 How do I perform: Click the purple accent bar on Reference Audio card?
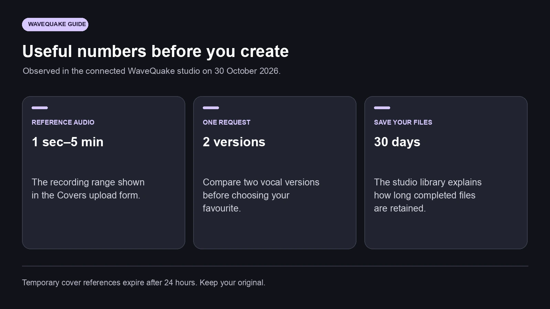pyautogui.click(x=40, y=108)
